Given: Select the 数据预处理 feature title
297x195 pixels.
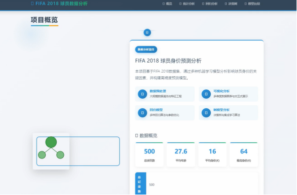Looking at the screenshot, I should click(158, 91).
